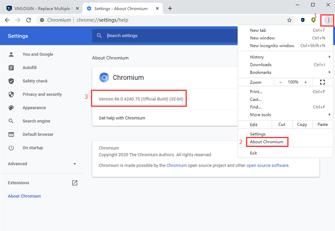Image resolution: width=335 pixels, height=231 pixels.
Task: Open Settings from the menu
Action: (285, 134)
